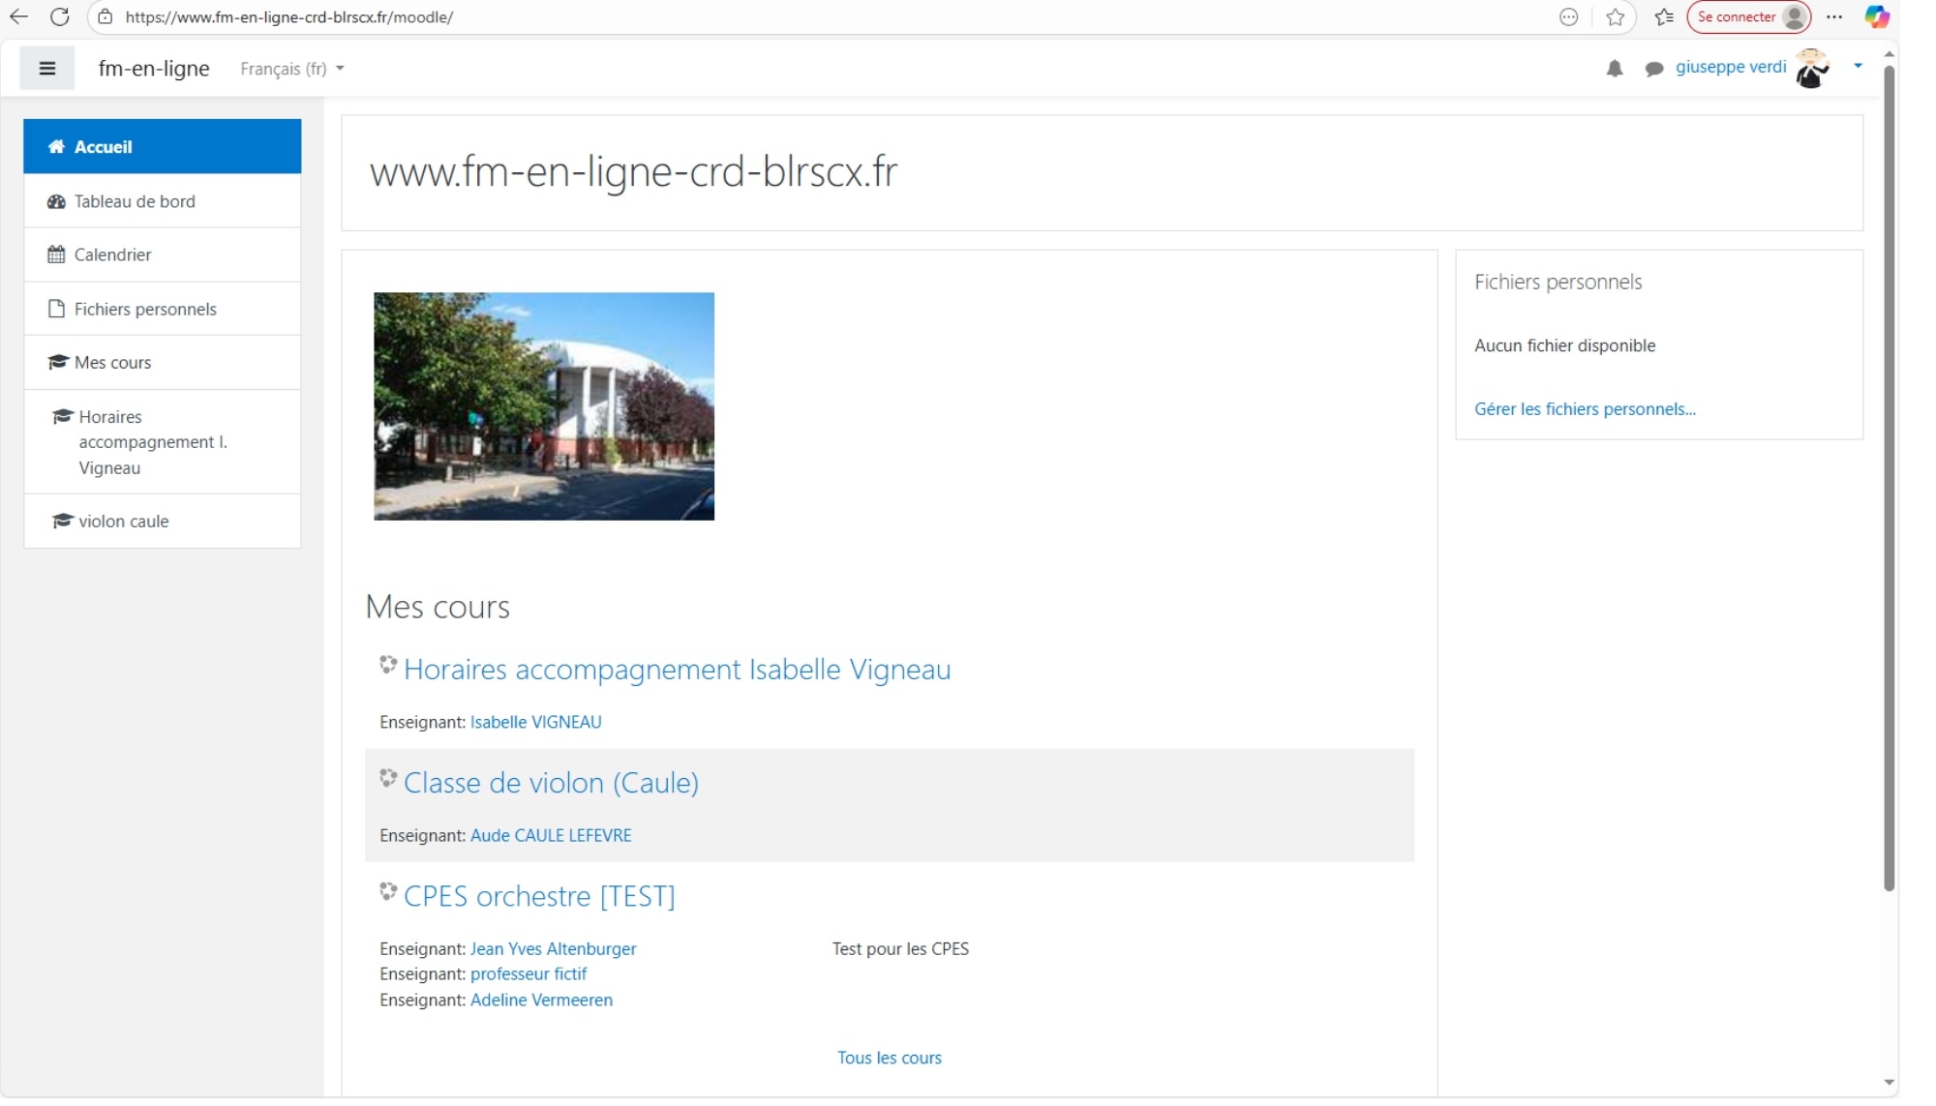Open the Français (fr) language dropdown
This screenshot has height=1106, width=1936.
(291, 69)
